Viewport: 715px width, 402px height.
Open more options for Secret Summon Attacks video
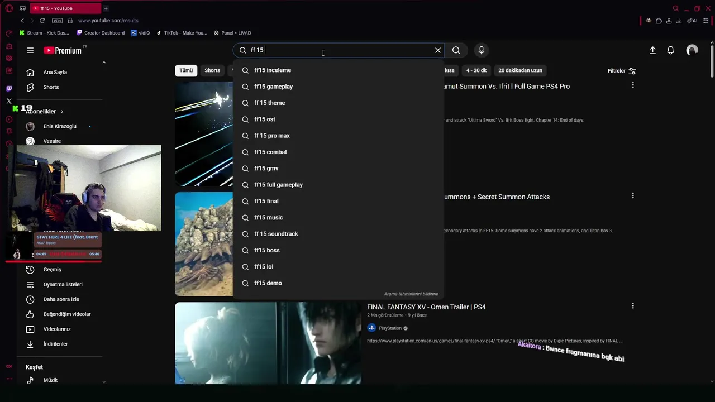click(x=633, y=196)
